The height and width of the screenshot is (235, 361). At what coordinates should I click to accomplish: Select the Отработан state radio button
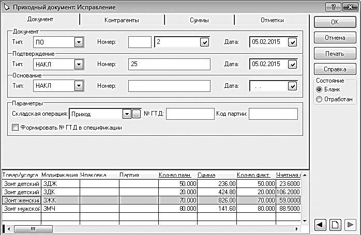[x=319, y=99]
